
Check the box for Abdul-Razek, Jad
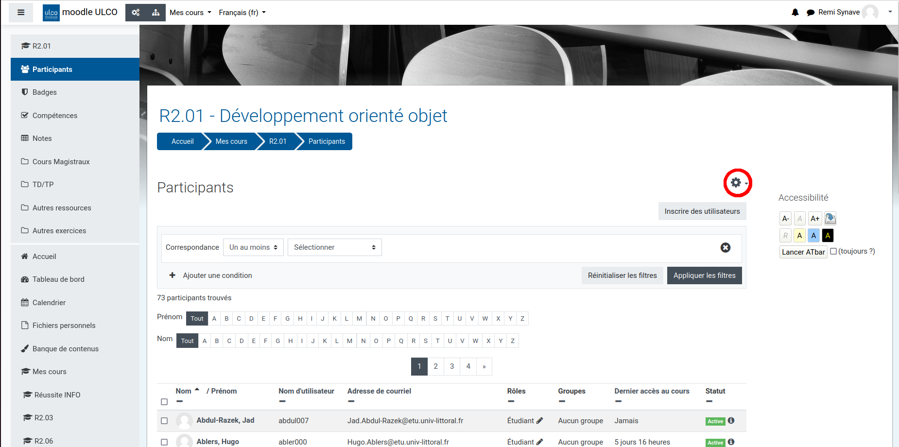pos(164,421)
